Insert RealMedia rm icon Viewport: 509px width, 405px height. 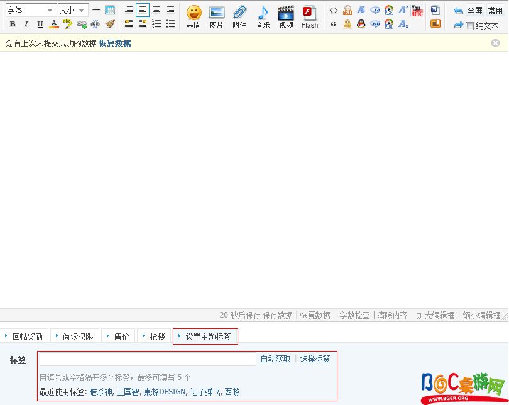click(x=375, y=24)
